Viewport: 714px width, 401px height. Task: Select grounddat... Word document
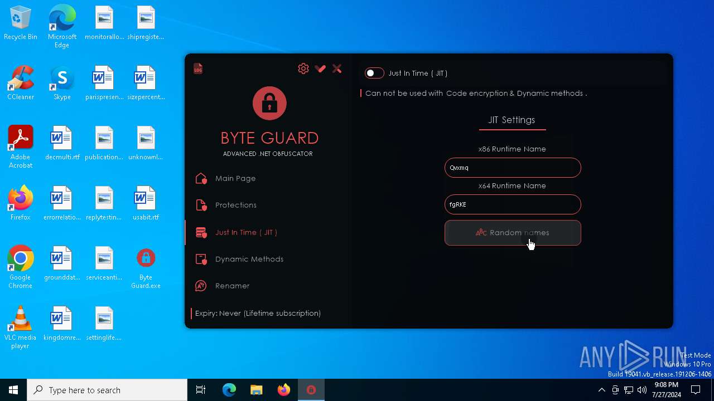point(62,264)
